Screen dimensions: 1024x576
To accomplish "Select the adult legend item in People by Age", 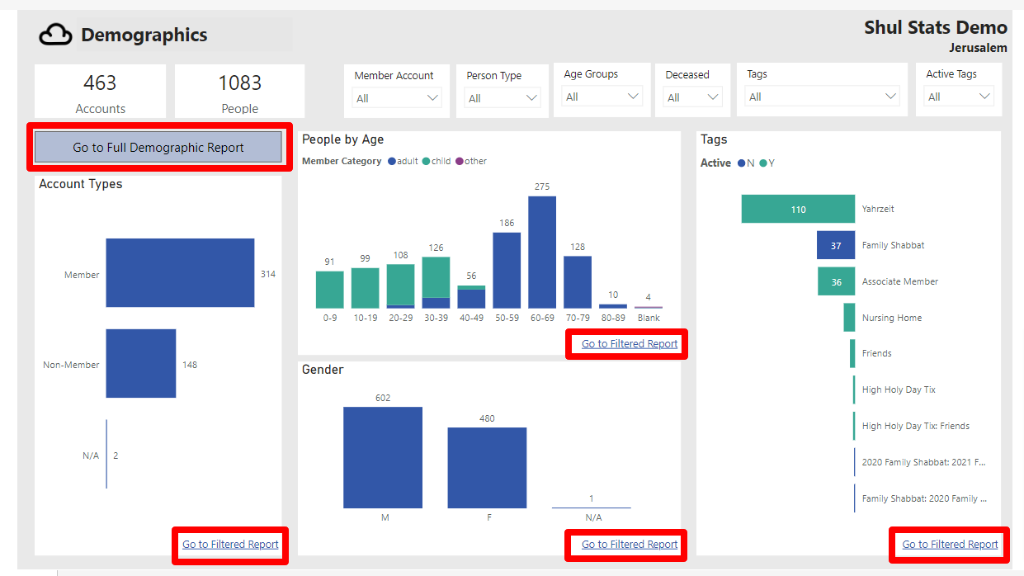I will click(403, 161).
